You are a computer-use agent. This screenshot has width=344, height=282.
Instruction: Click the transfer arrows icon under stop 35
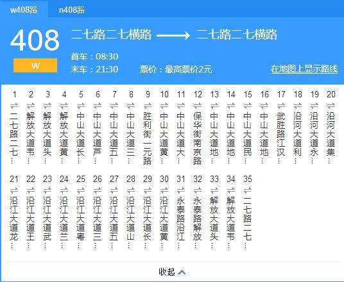click(x=248, y=190)
